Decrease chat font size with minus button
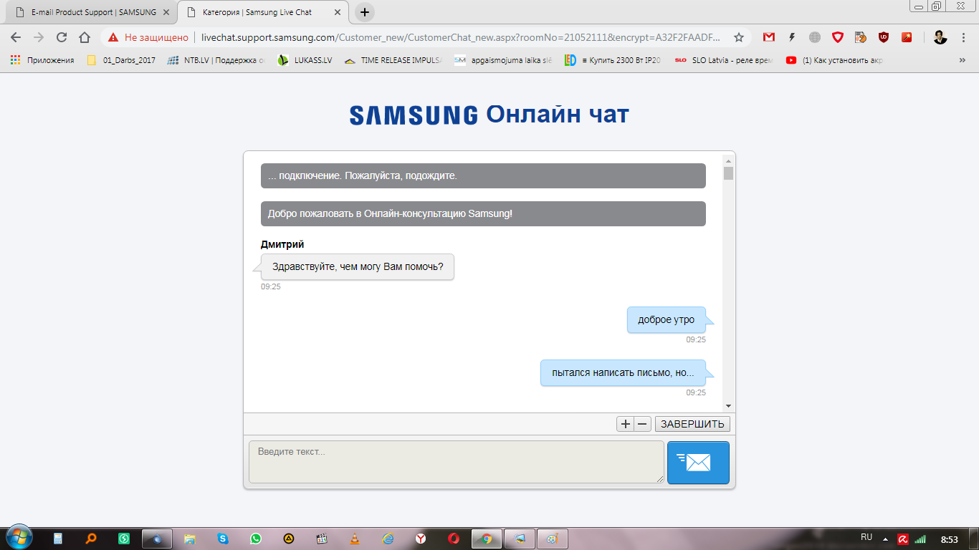The image size is (979, 550). coord(642,424)
